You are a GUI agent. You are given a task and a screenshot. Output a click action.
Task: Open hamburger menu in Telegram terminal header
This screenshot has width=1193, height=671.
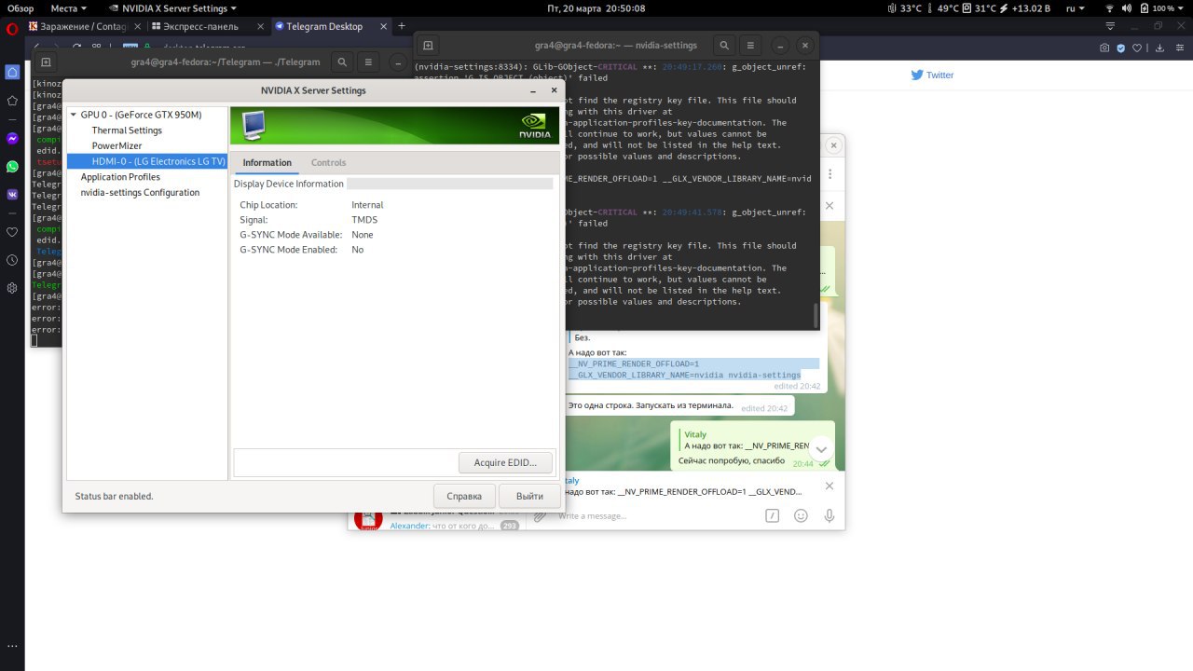[x=368, y=62]
